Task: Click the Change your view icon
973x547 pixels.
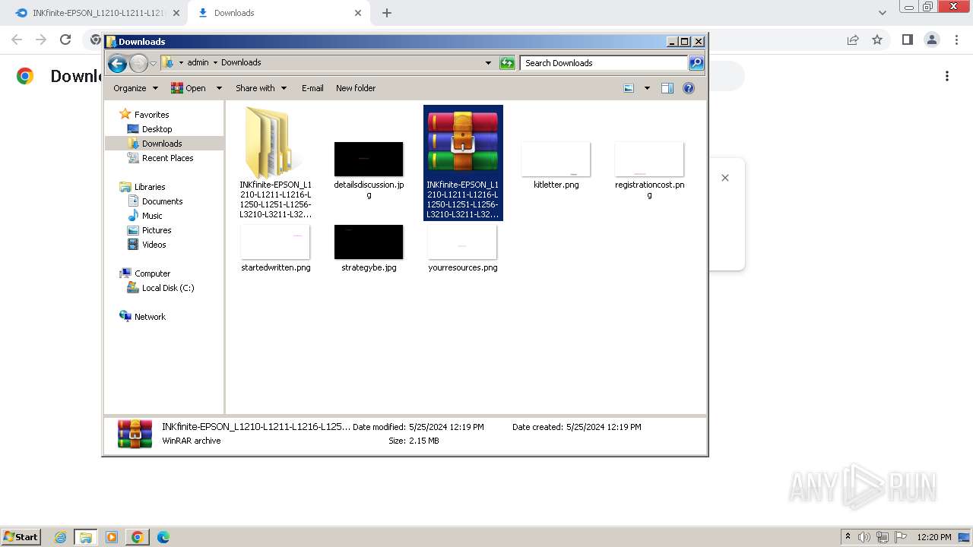Action: tap(629, 88)
